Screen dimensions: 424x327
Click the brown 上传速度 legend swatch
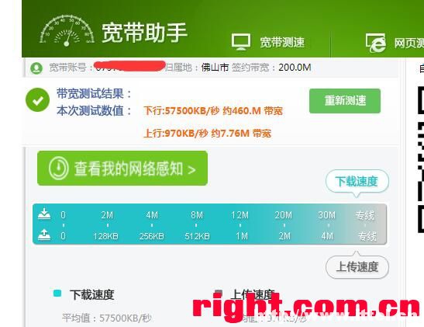219,293
